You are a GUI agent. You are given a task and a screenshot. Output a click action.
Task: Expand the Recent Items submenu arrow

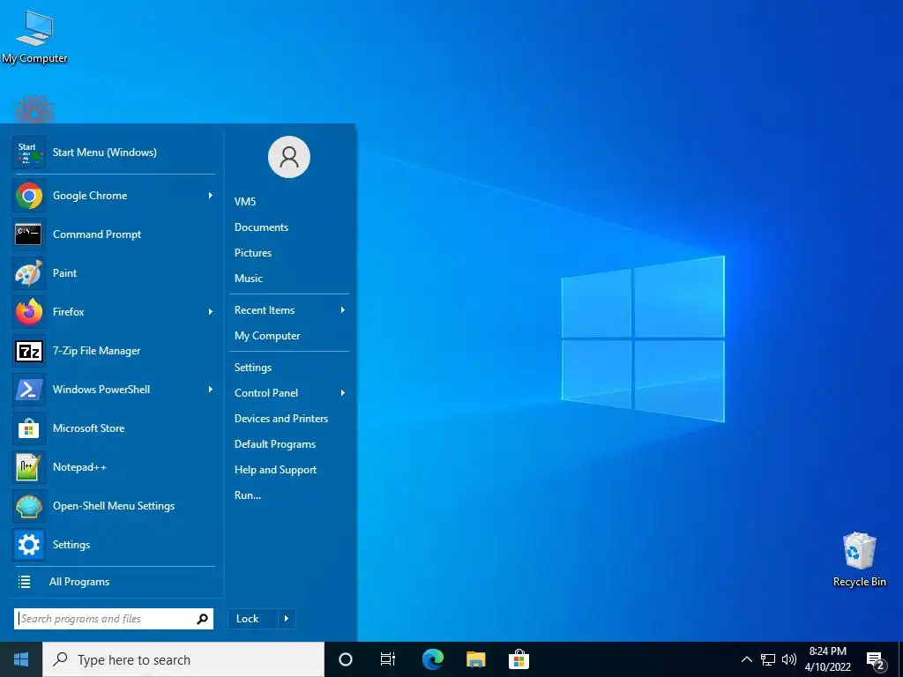(x=343, y=310)
